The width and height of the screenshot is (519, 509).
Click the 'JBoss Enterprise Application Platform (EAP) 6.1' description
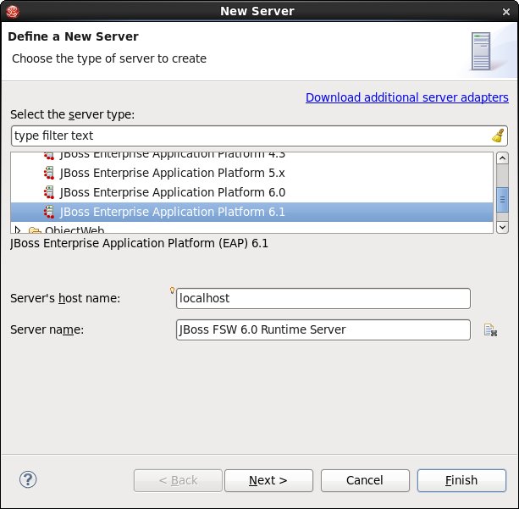pyautogui.click(x=139, y=243)
